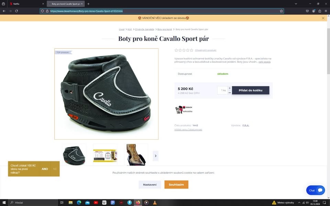Open the F.R.A. manufacturer link
The width and height of the screenshot is (330, 206).
click(245, 126)
